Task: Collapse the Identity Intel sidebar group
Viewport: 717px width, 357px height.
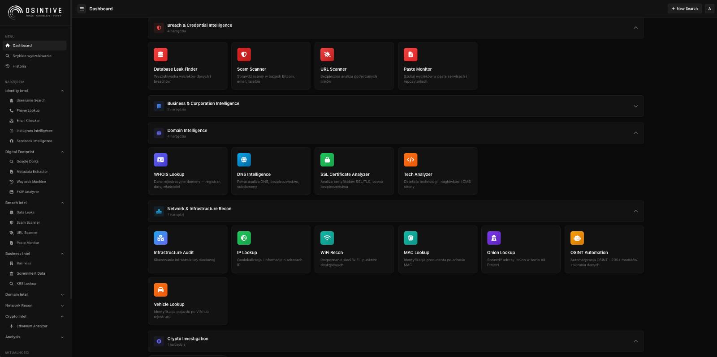Action: [35, 91]
